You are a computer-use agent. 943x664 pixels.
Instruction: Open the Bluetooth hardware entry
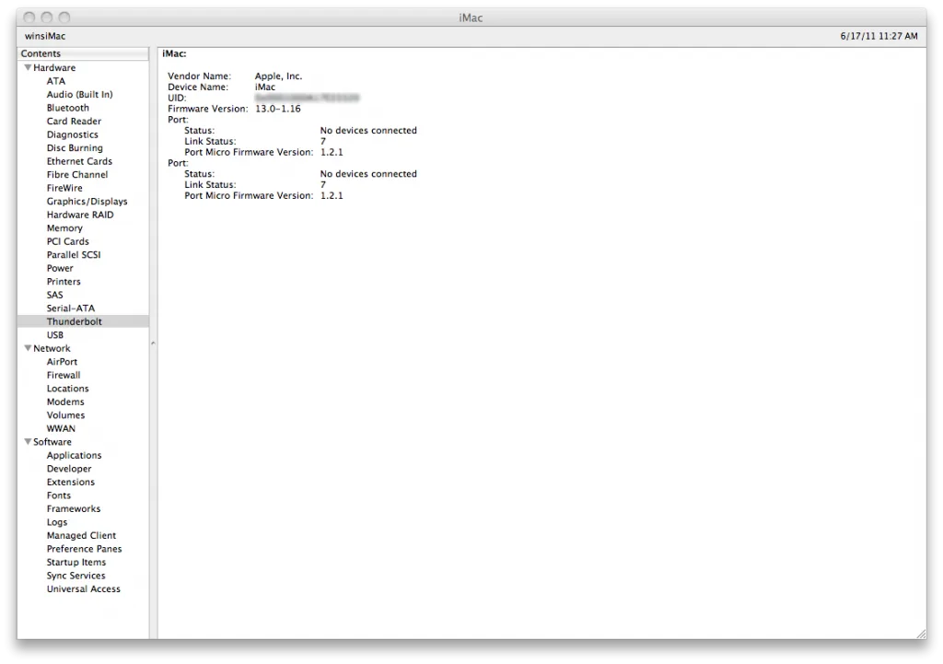point(68,108)
